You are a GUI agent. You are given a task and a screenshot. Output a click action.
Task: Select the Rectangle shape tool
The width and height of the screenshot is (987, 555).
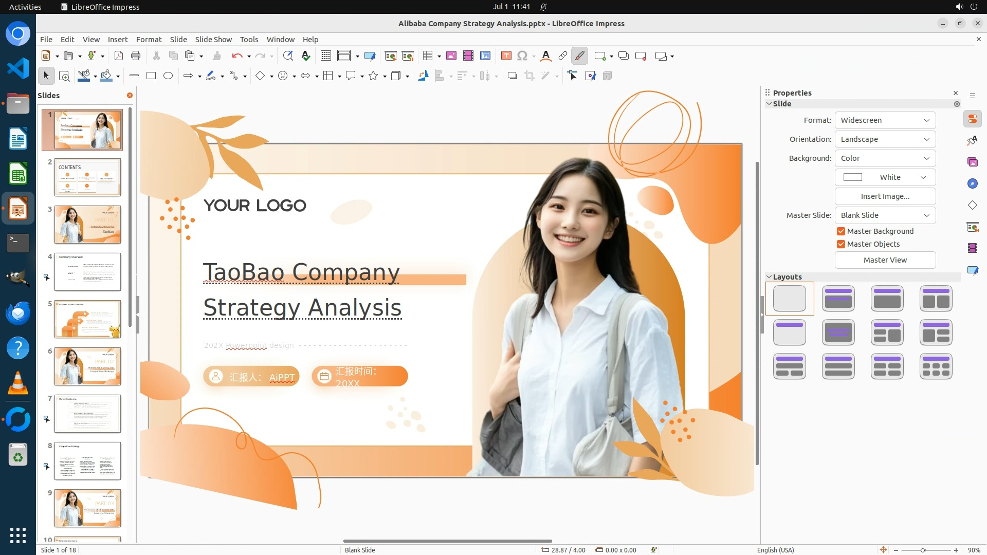151,76
